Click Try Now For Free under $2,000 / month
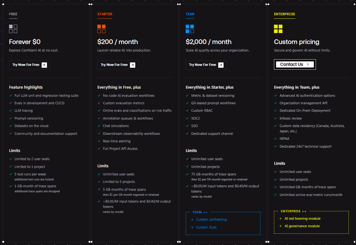356x245 pixels. 206,65
